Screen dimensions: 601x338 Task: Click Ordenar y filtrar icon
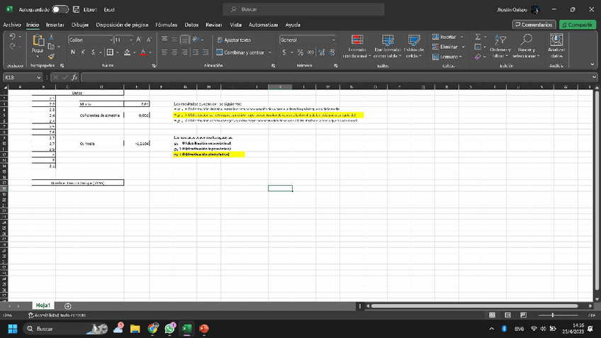[x=500, y=45]
